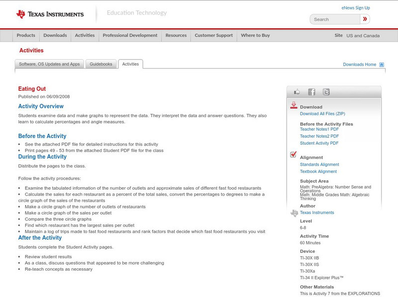This screenshot has width=398, height=297.
Task: Switch to the Guidebooks tab
Action: pos(101,64)
